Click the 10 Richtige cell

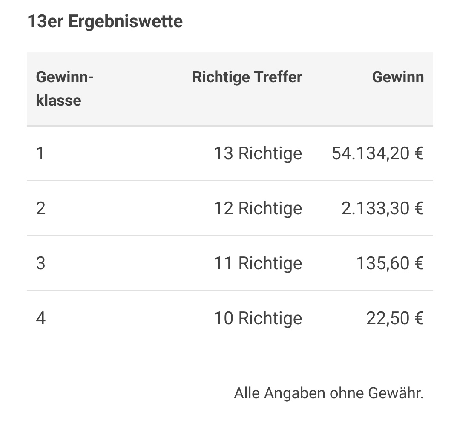tap(258, 318)
